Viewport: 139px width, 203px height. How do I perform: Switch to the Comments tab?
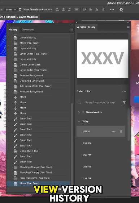(28, 30)
